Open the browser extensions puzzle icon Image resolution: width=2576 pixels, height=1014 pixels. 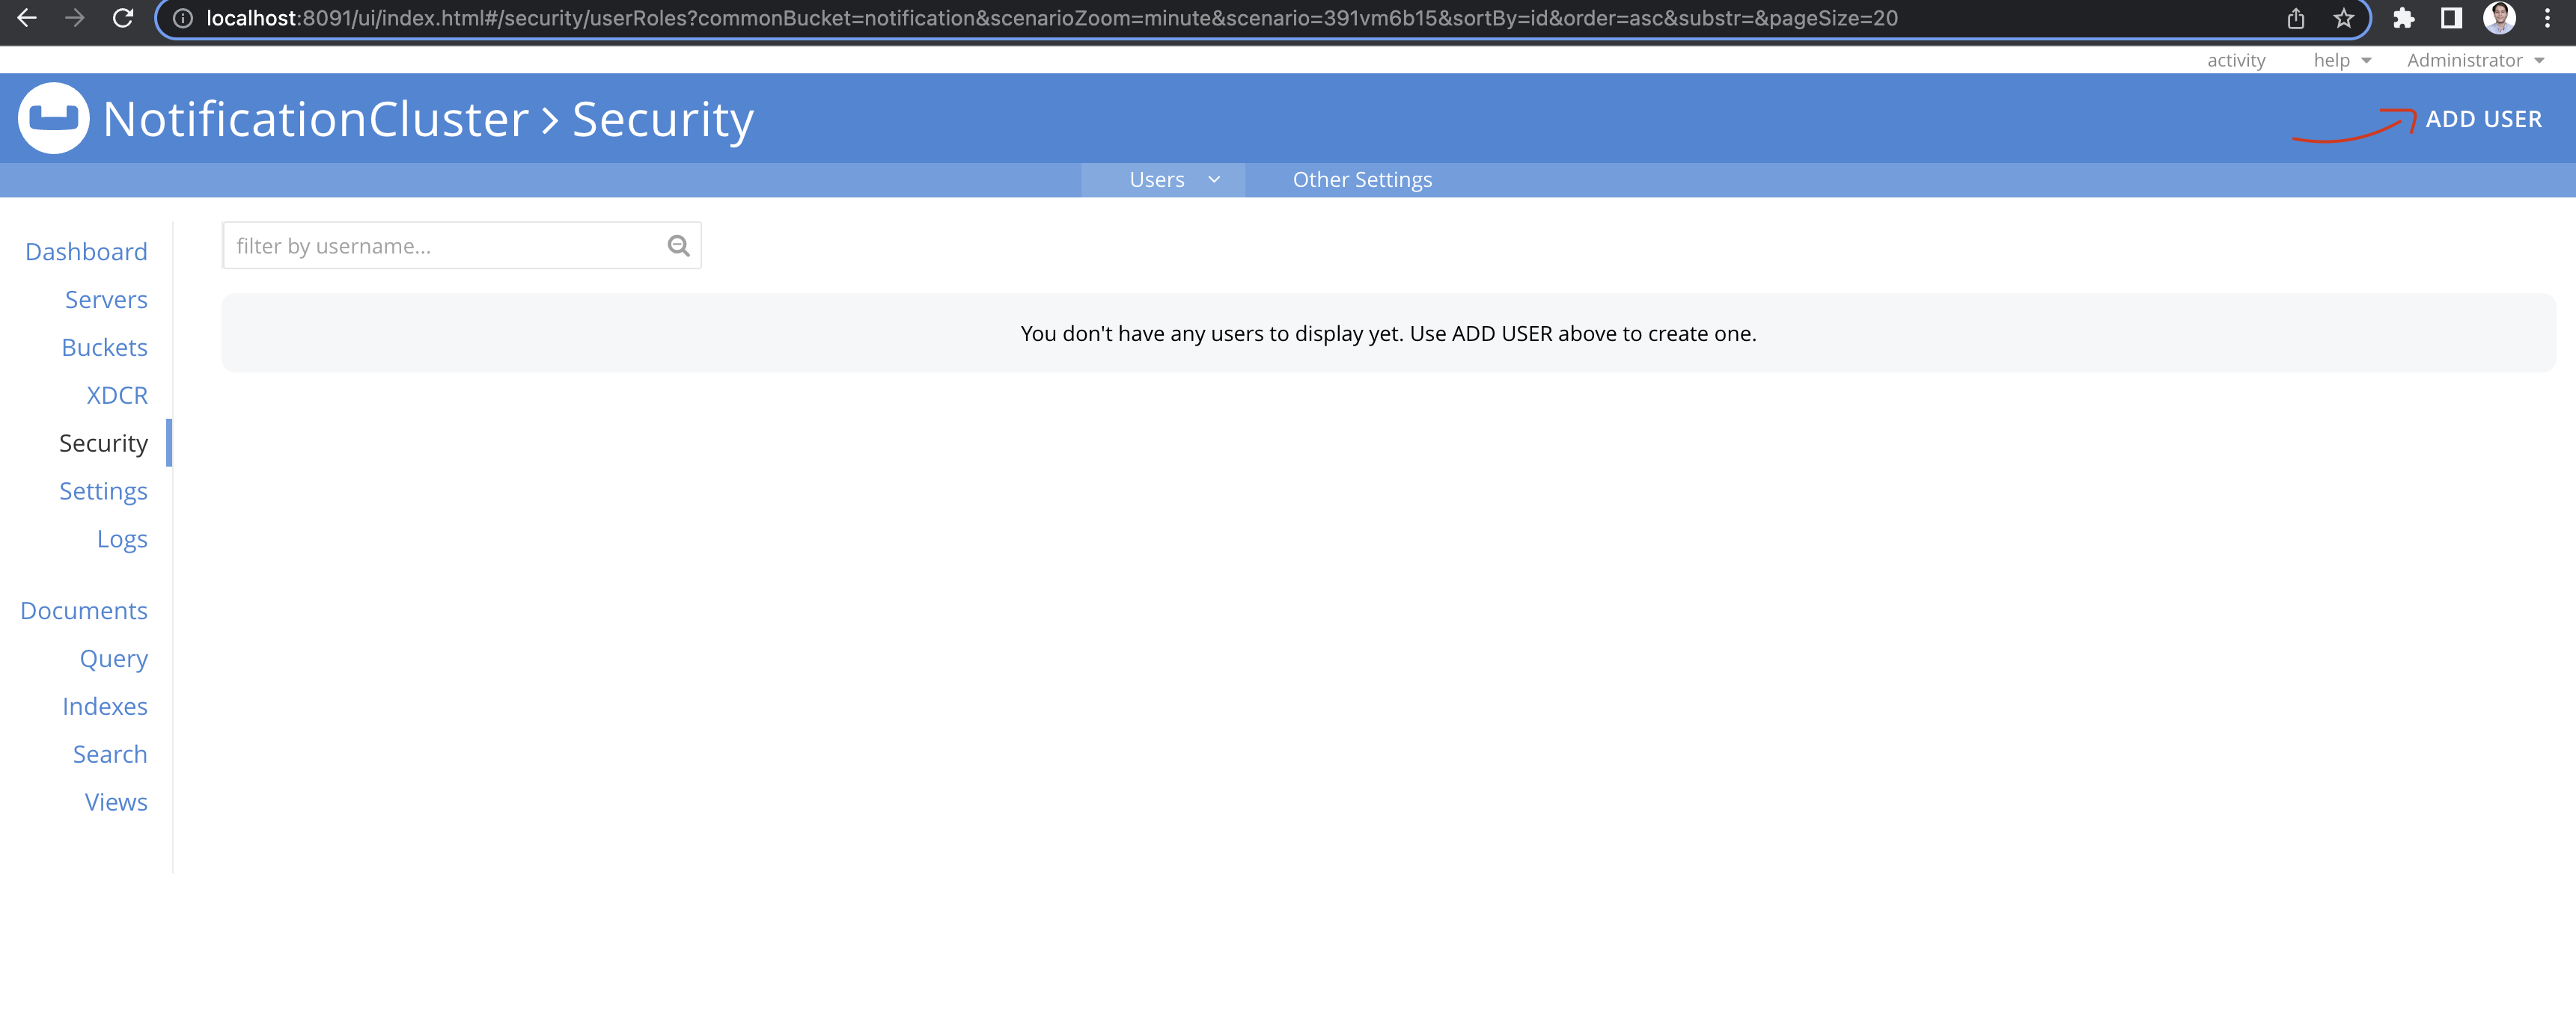[2403, 18]
